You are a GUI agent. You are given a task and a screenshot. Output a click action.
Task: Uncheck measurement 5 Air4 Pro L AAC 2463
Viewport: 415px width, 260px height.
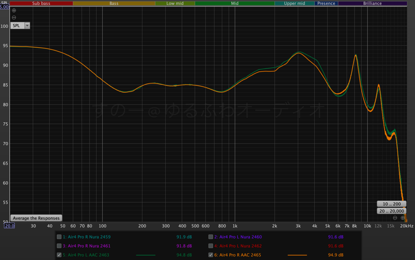pyautogui.click(x=59, y=255)
